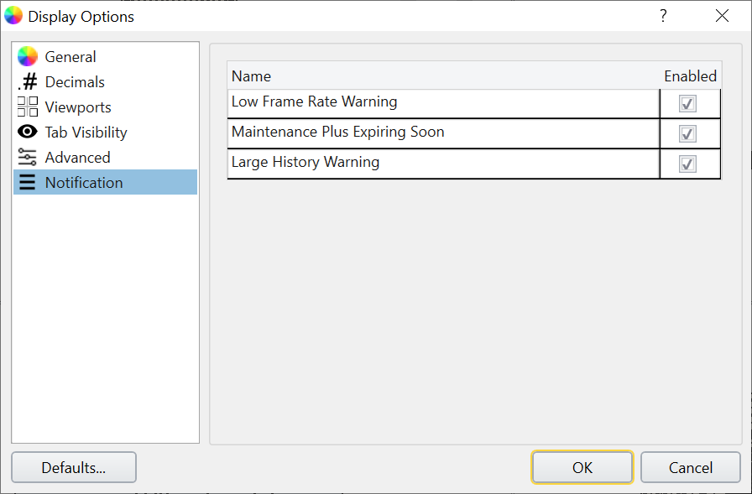Viewport: 752px width, 494px height.
Task: Toggle the Large History Warning checkbox
Action: (688, 164)
